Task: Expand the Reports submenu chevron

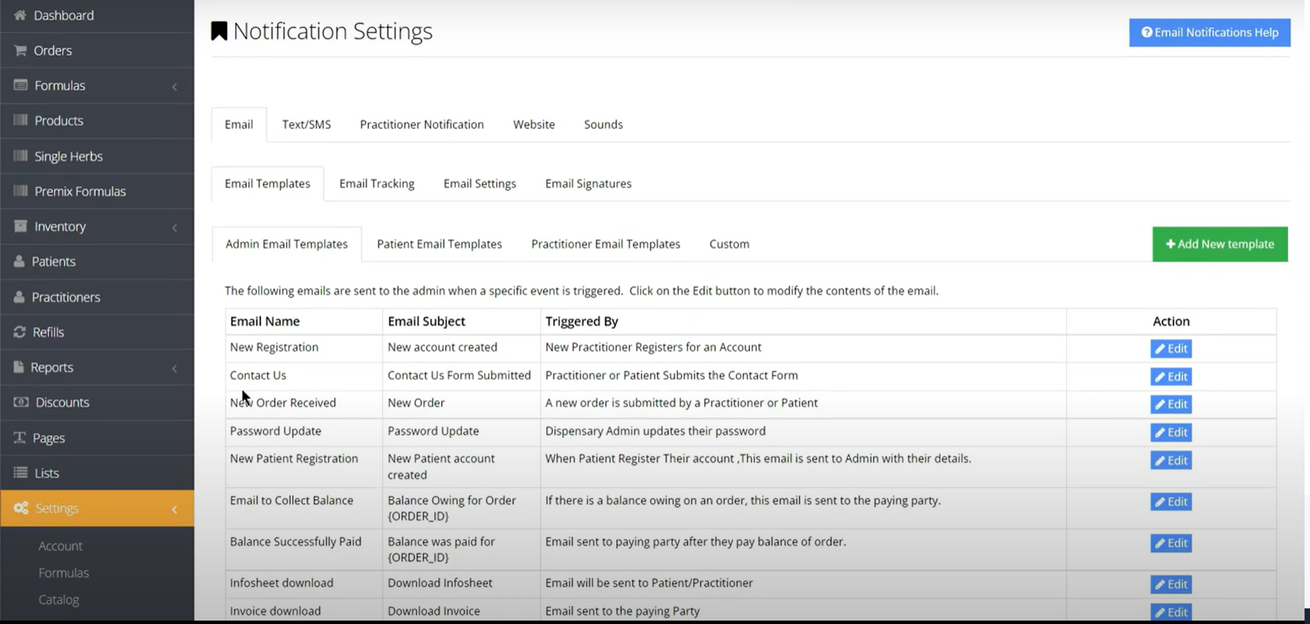Action: pyautogui.click(x=175, y=368)
